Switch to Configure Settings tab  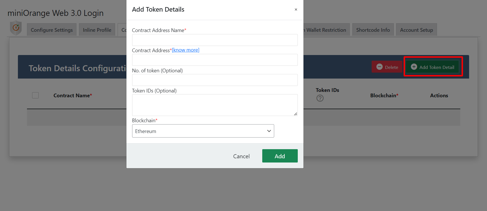[52, 30]
